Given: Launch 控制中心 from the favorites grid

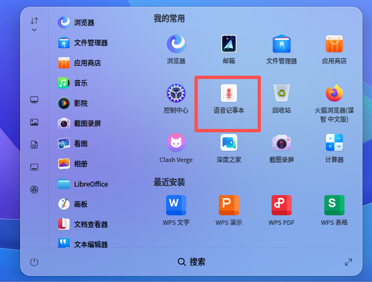Looking at the screenshot, I should tap(176, 99).
